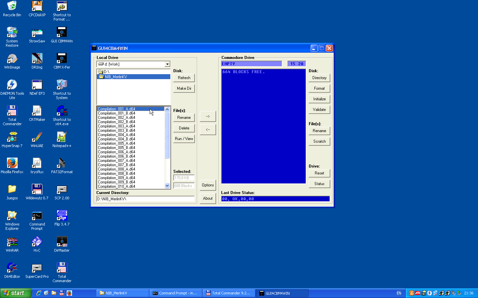The image size is (478, 298).
Task: Launch Shortcut to x64.exe icon
Action: coord(62,116)
